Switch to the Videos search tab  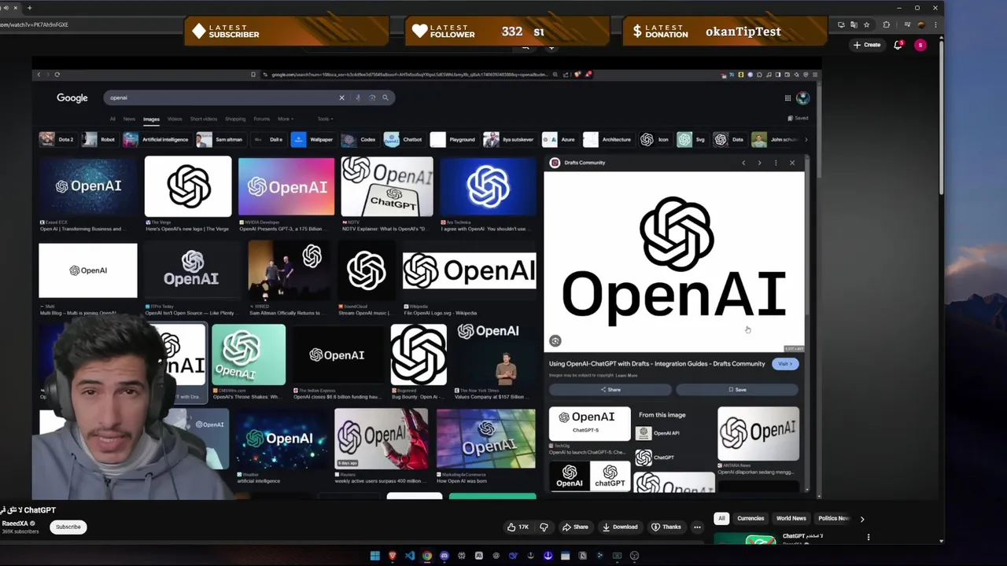[x=175, y=119]
